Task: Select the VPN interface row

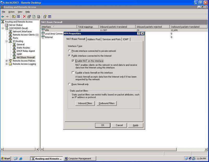Action: 124,30
